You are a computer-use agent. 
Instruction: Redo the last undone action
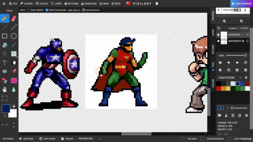[116, 4]
